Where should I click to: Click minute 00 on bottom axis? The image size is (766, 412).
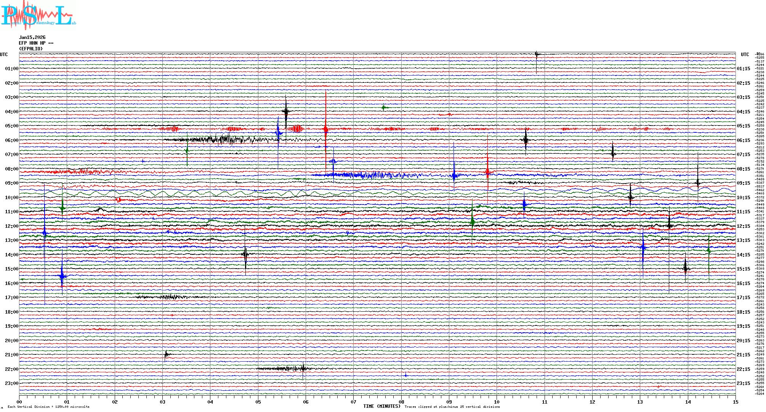[x=19, y=402]
